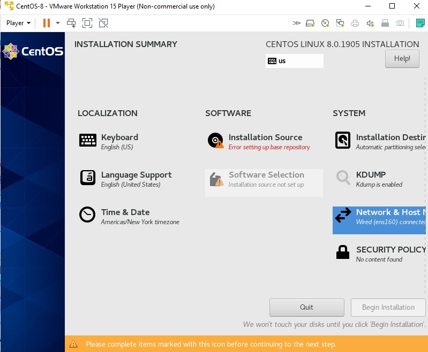
Task: Toggle Unity mode icon
Action: click(103, 23)
